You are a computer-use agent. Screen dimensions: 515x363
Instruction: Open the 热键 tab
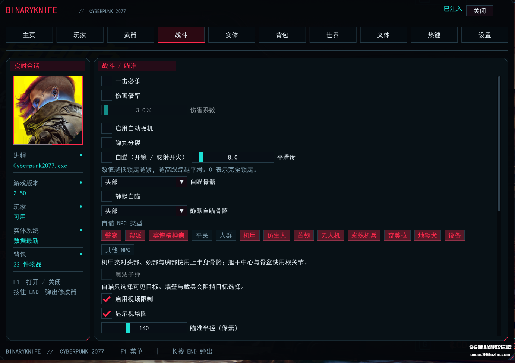[x=434, y=35]
